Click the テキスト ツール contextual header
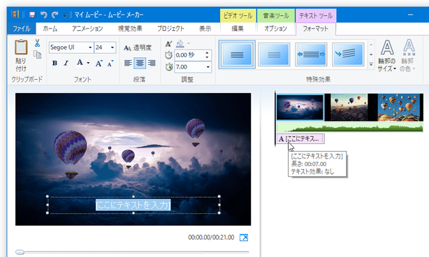429x257 pixels. click(316, 16)
